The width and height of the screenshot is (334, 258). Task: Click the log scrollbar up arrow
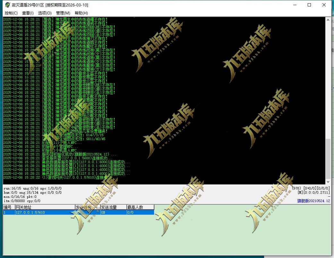328,20
